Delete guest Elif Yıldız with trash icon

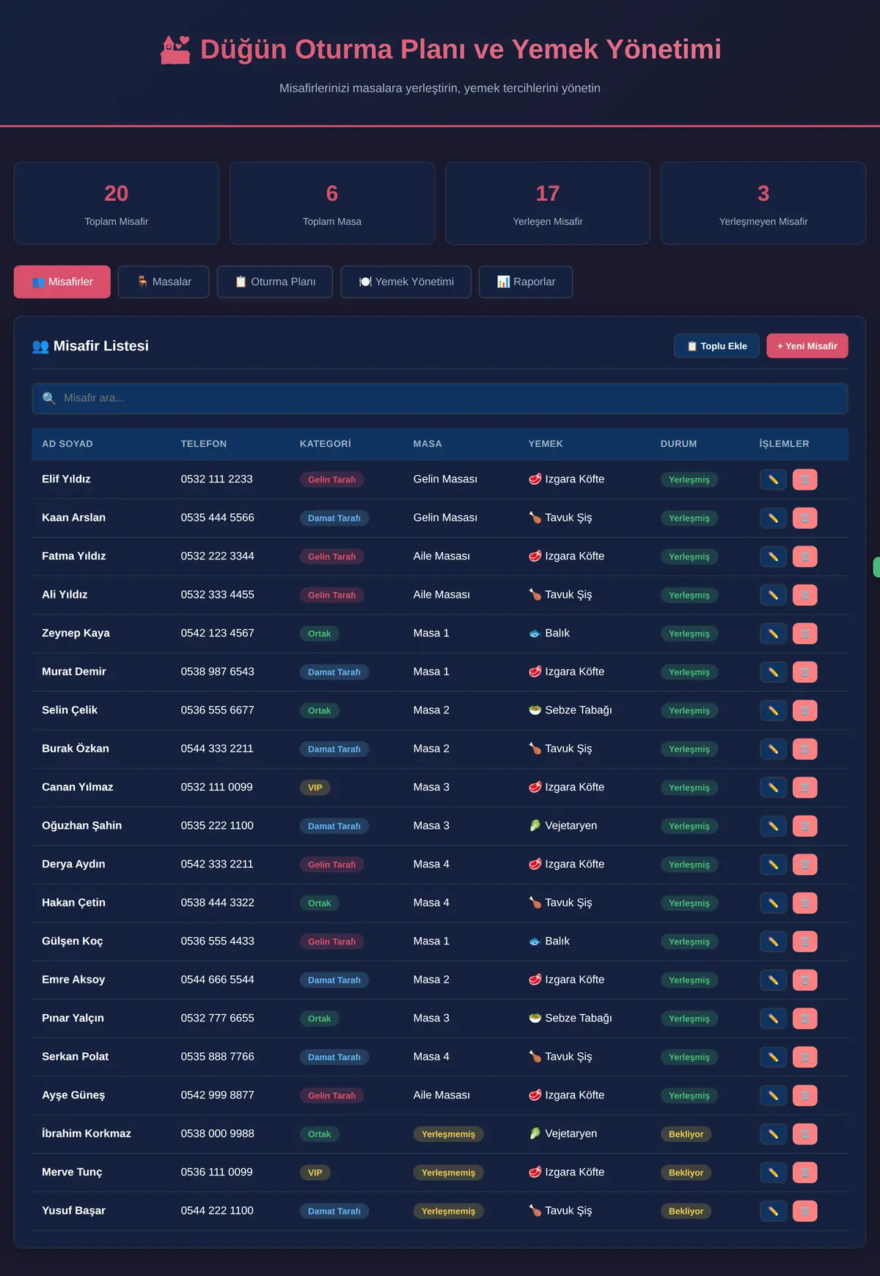pos(805,480)
